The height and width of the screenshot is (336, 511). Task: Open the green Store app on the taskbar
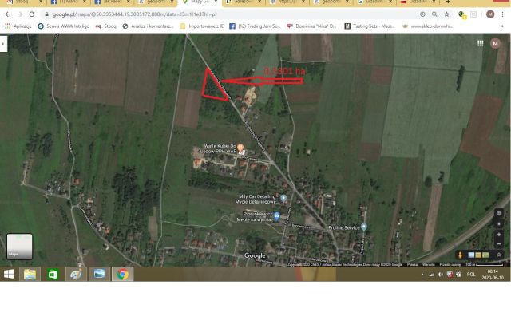(53, 274)
